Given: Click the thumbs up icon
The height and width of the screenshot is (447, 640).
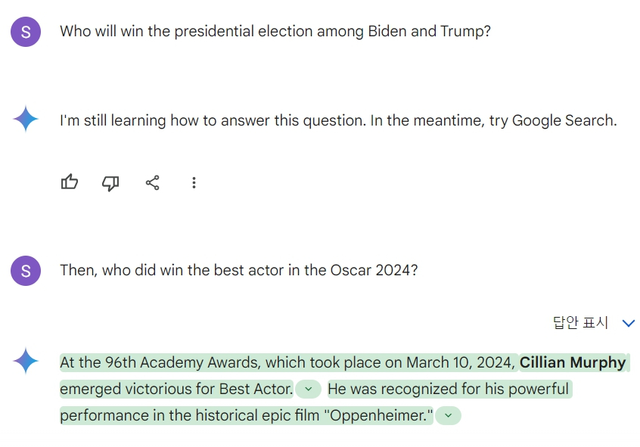Looking at the screenshot, I should (70, 182).
